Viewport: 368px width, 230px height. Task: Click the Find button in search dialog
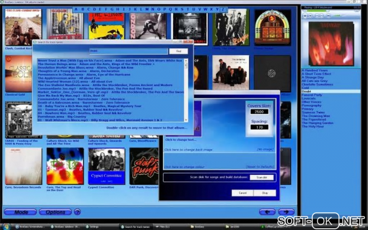tap(178, 51)
